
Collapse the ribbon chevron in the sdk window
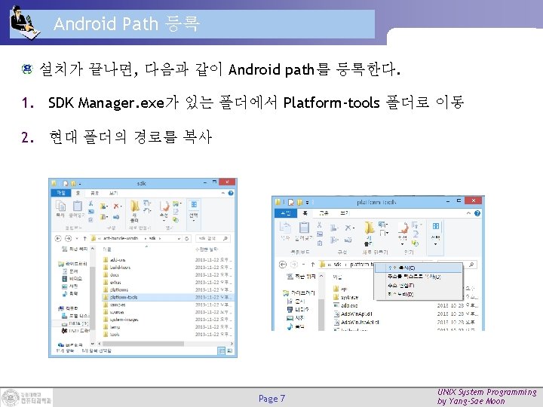pyautogui.click(x=223, y=193)
